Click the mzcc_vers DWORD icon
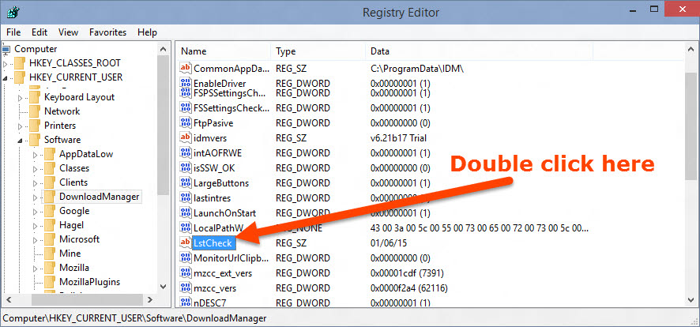700x327 pixels. click(186, 288)
